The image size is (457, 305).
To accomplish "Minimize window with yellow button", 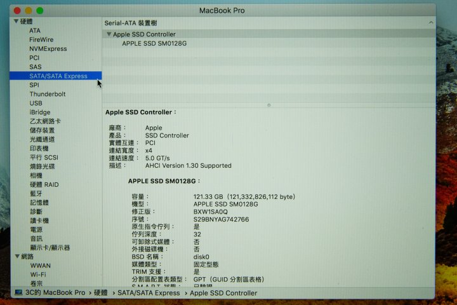I will point(29,11).
